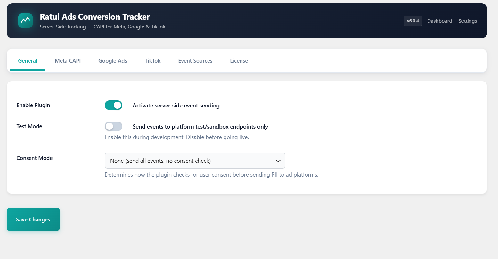Switch to the General tab
The width and height of the screenshot is (498, 259).
point(28,61)
